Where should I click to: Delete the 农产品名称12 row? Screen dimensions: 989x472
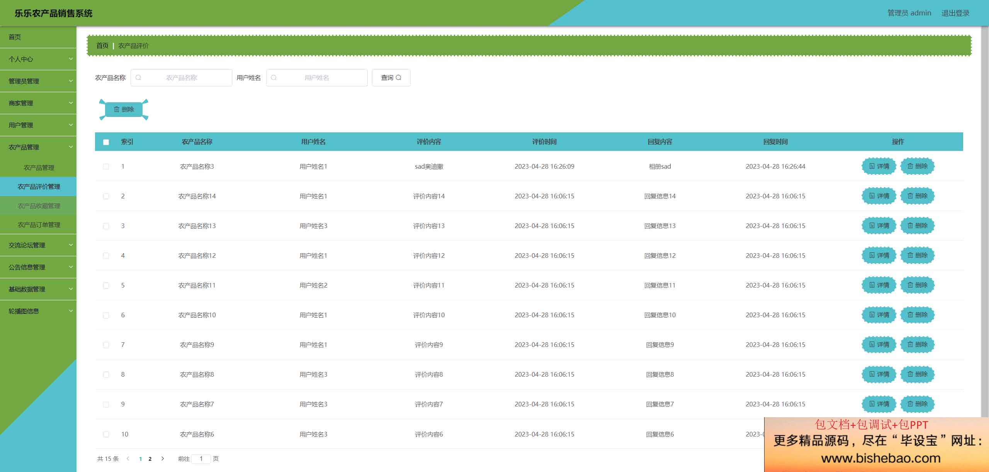click(x=917, y=255)
